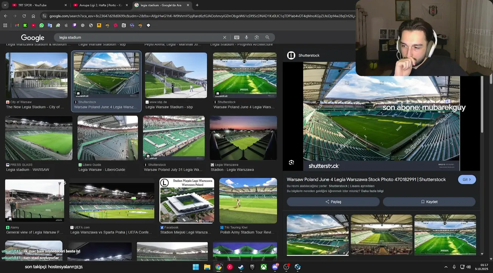The height and width of the screenshot is (273, 493).
Task: Click the address bar URL
Action: [x=202, y=16]
